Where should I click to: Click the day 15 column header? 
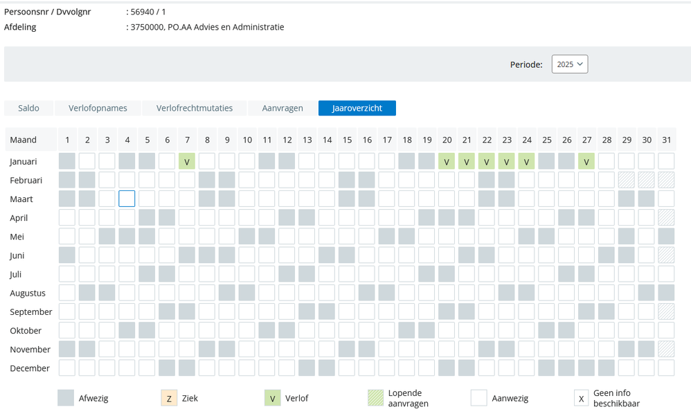tap(348, 140)
